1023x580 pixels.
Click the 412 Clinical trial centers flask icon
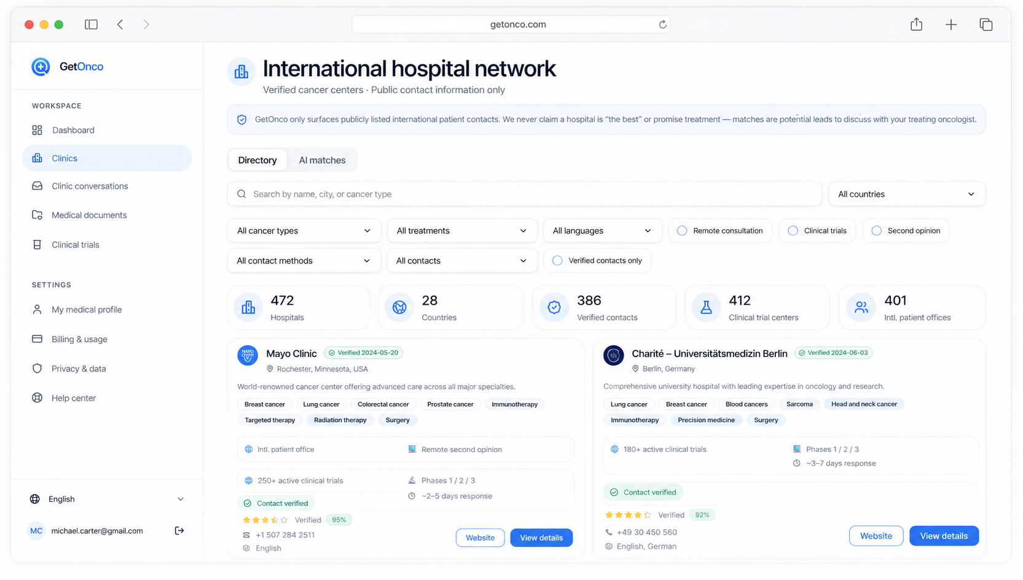point(706,307)
